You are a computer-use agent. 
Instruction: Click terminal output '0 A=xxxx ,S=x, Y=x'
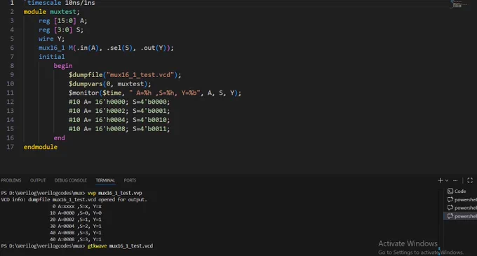click(x=76, y=206)
